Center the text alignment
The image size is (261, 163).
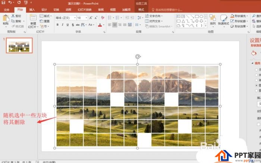115,25
